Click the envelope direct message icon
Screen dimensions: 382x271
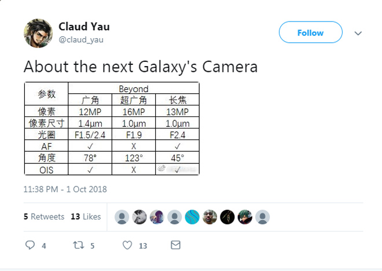point(175,246)
